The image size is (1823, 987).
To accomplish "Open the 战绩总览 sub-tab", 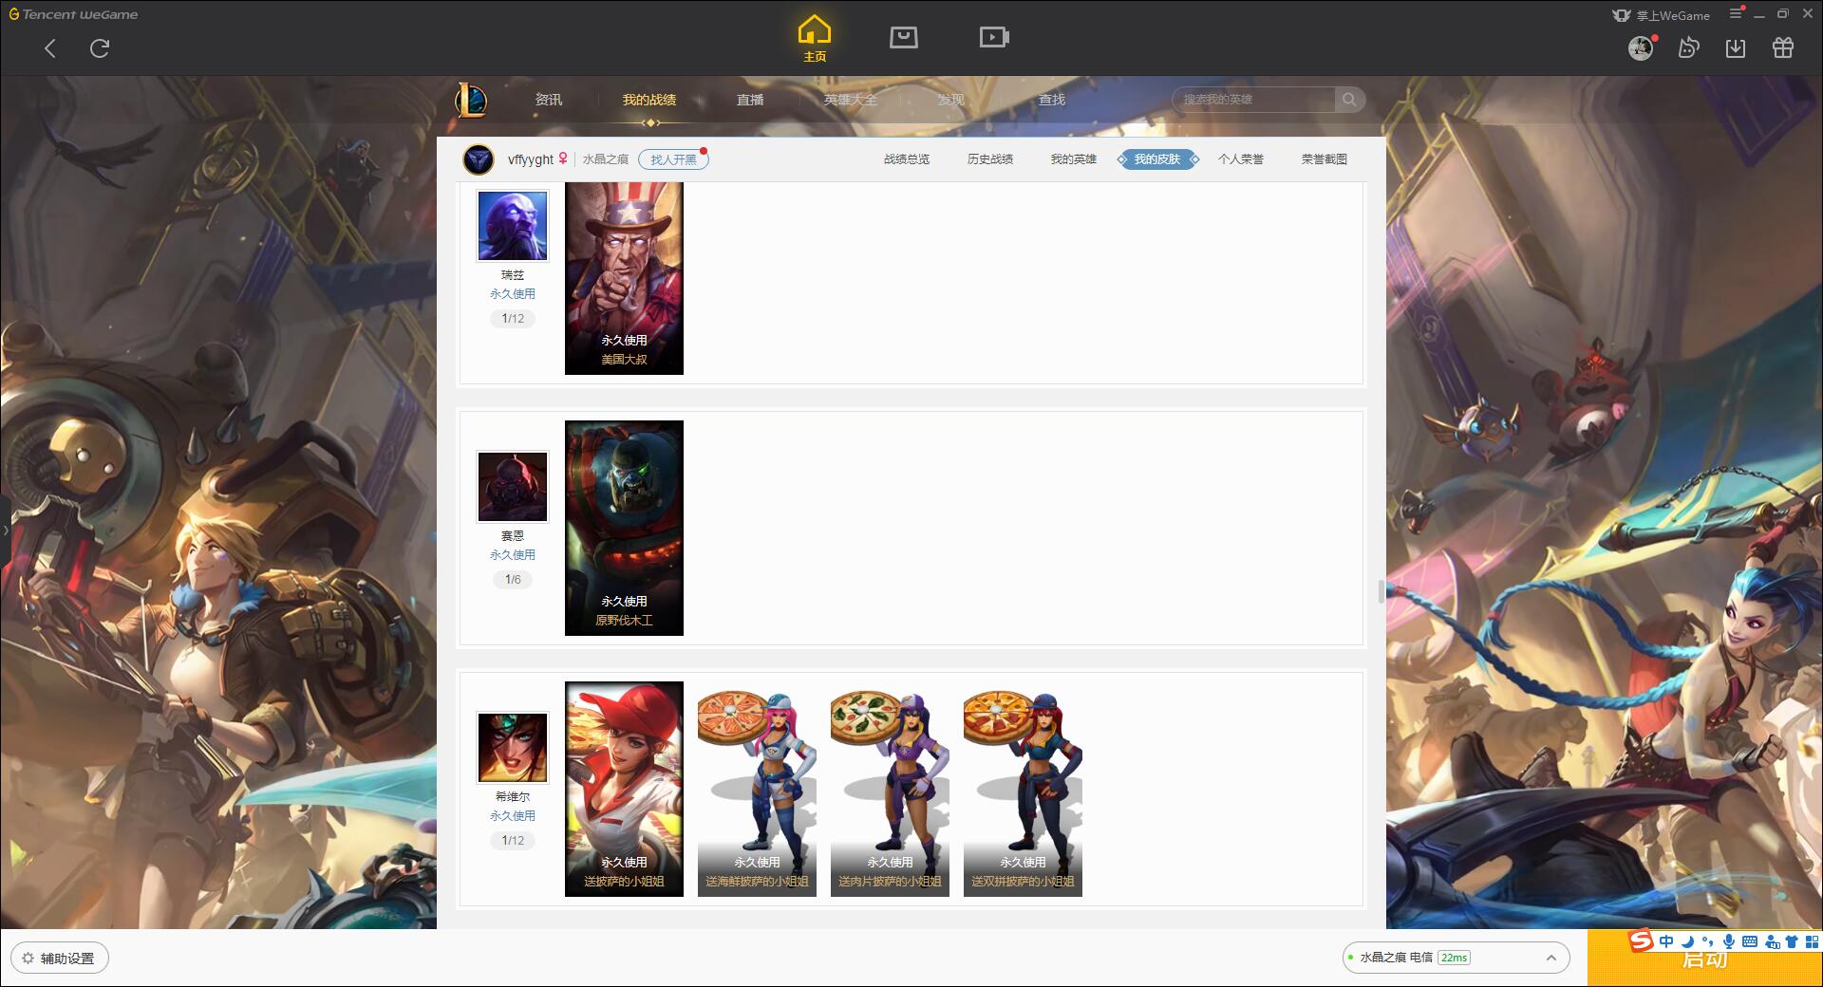I will (x=907, y=159).
